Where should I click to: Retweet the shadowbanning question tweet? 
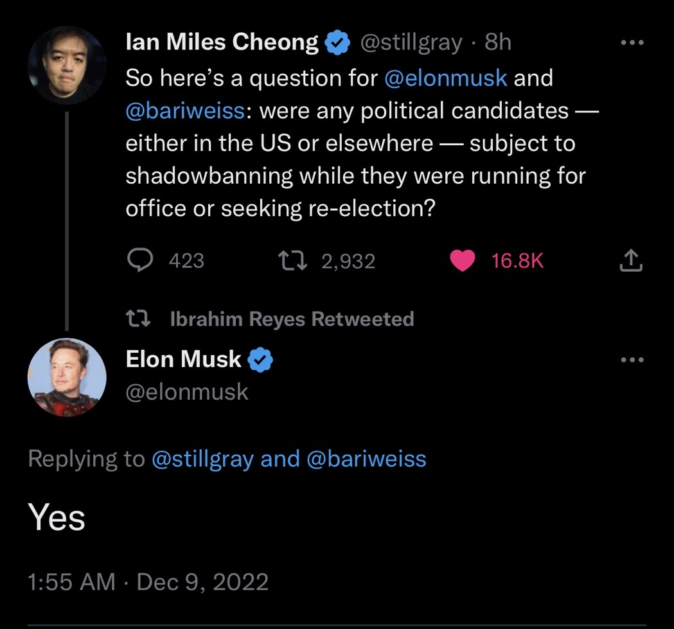(x=292, y=260)
